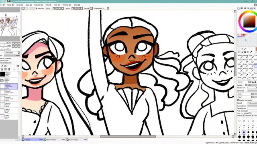Open the Selección menu

[39, 5]
